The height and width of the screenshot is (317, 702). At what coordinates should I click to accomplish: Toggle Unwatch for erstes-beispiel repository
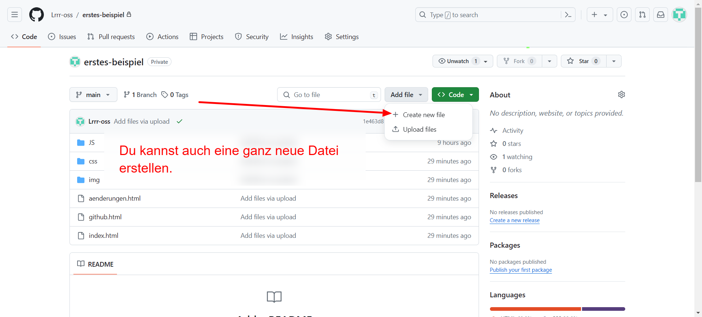pos(458,61)
